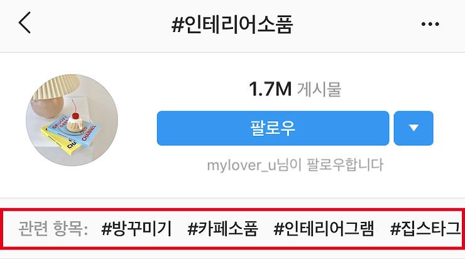Tap the circular hashtag profile picture
The image size is (465, 259).
(x=72, y=120)
